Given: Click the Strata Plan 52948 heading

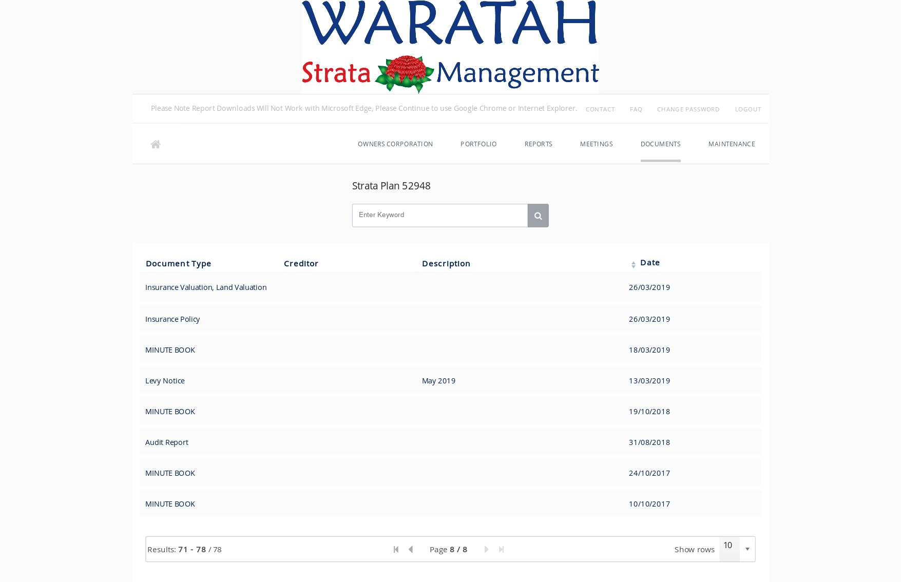Looking at the screenshot, I should pos(391,186).
